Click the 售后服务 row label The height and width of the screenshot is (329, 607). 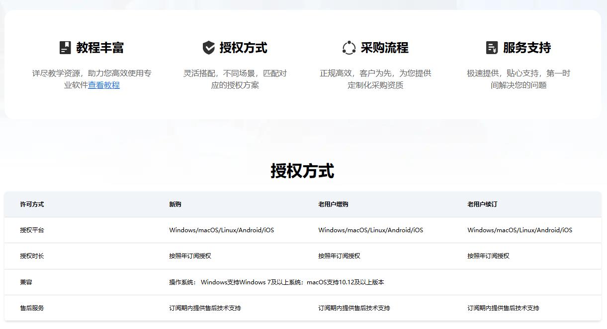pyautogui.click(x=32, y=308)
